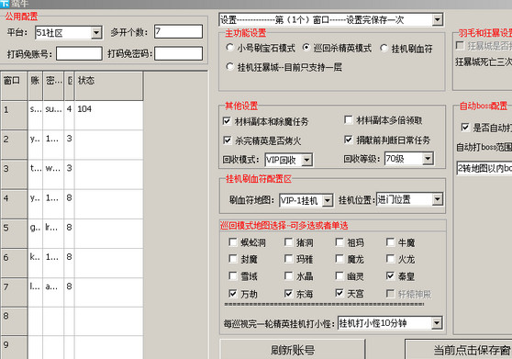
Task: Open 2转地图以内 boss range dropdown
Action: (x=484, y=168)
